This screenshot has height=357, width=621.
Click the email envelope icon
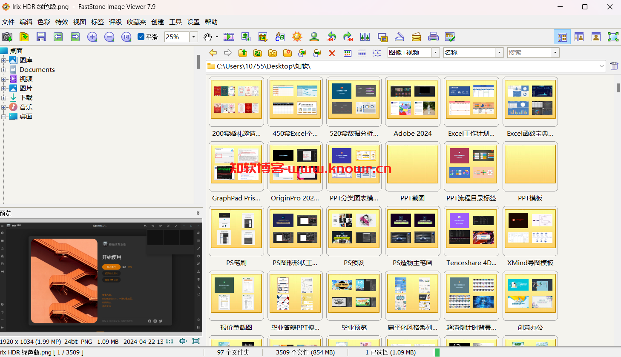pos(416,37)
